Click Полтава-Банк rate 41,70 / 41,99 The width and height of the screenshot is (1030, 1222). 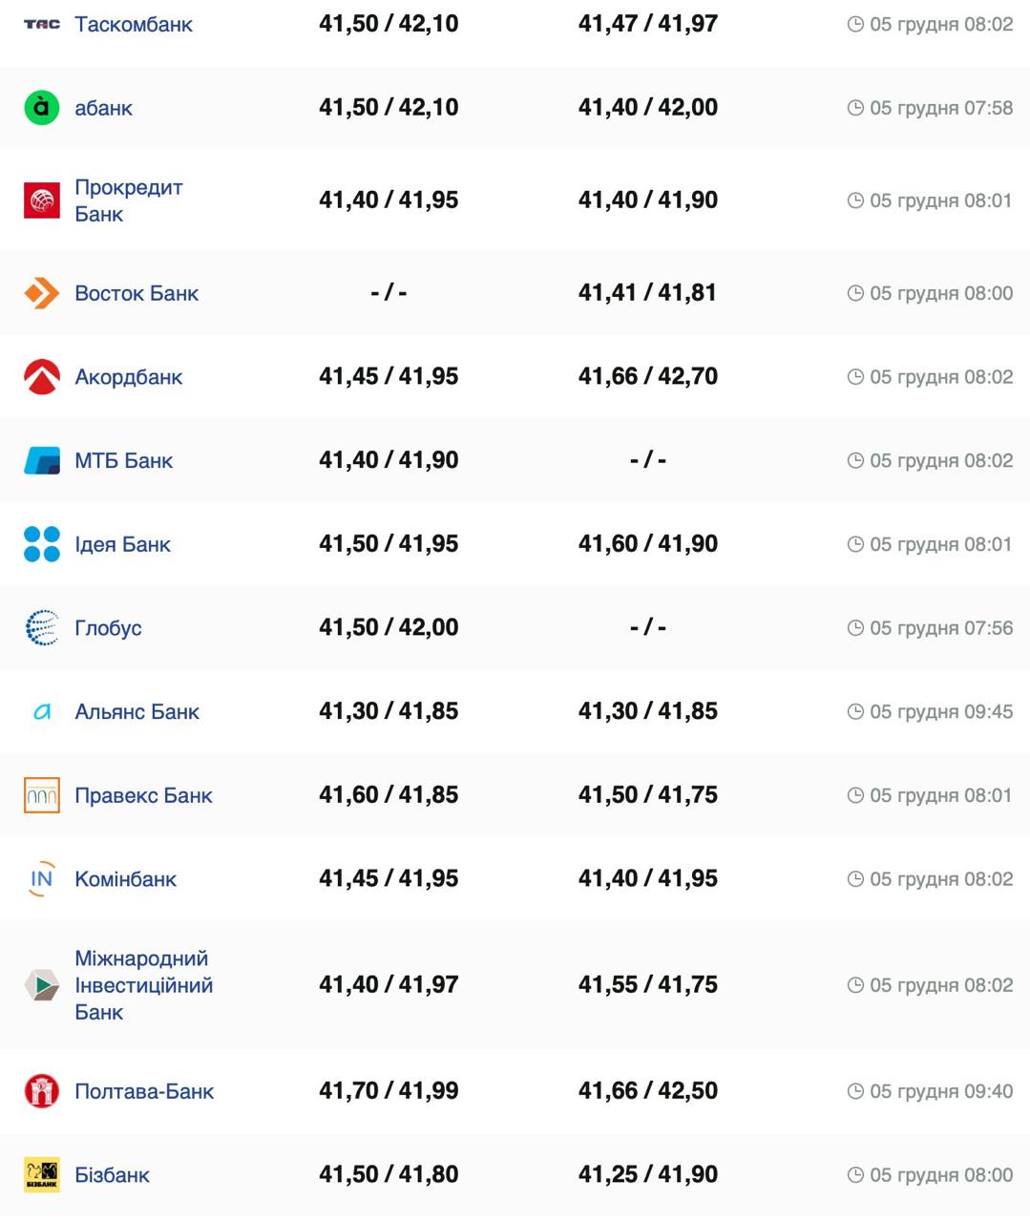click(x=389, y=1090)
